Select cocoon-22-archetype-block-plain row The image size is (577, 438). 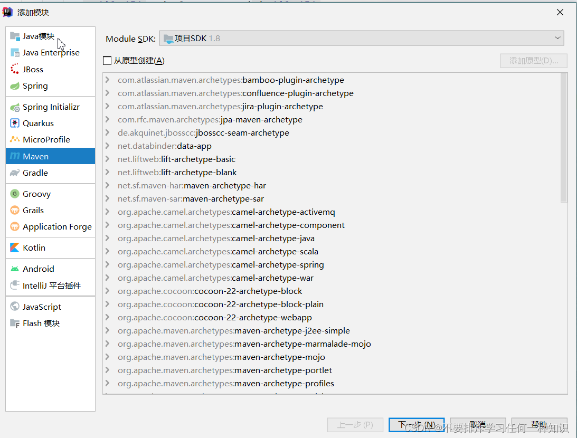[x=332, y=304]
